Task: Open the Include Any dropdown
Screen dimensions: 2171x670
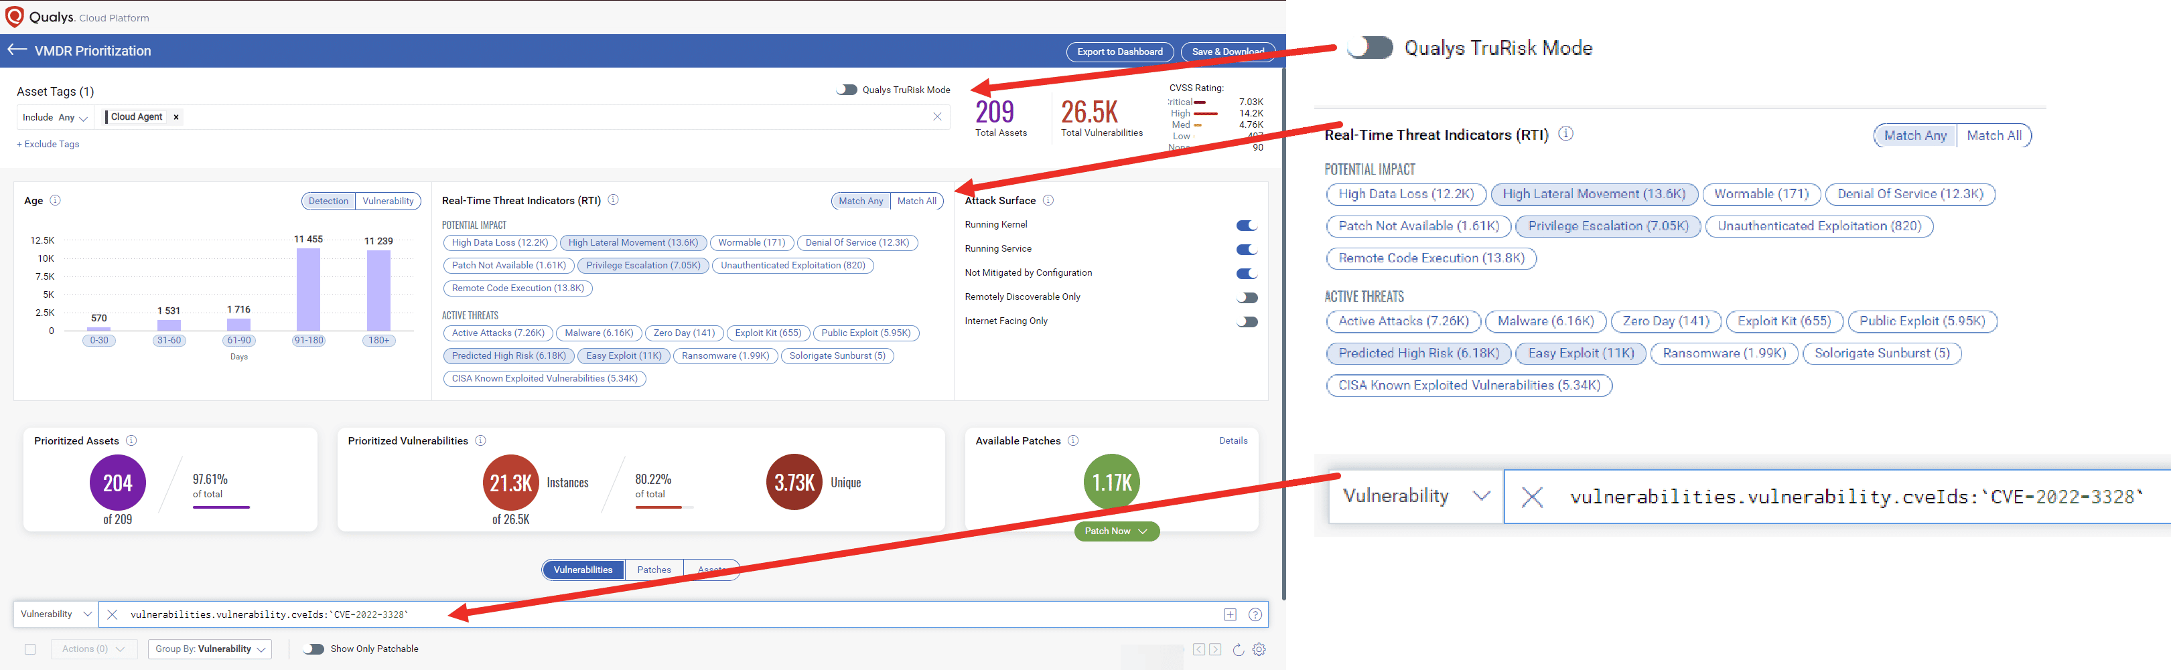Action: [x=55, y=118]
